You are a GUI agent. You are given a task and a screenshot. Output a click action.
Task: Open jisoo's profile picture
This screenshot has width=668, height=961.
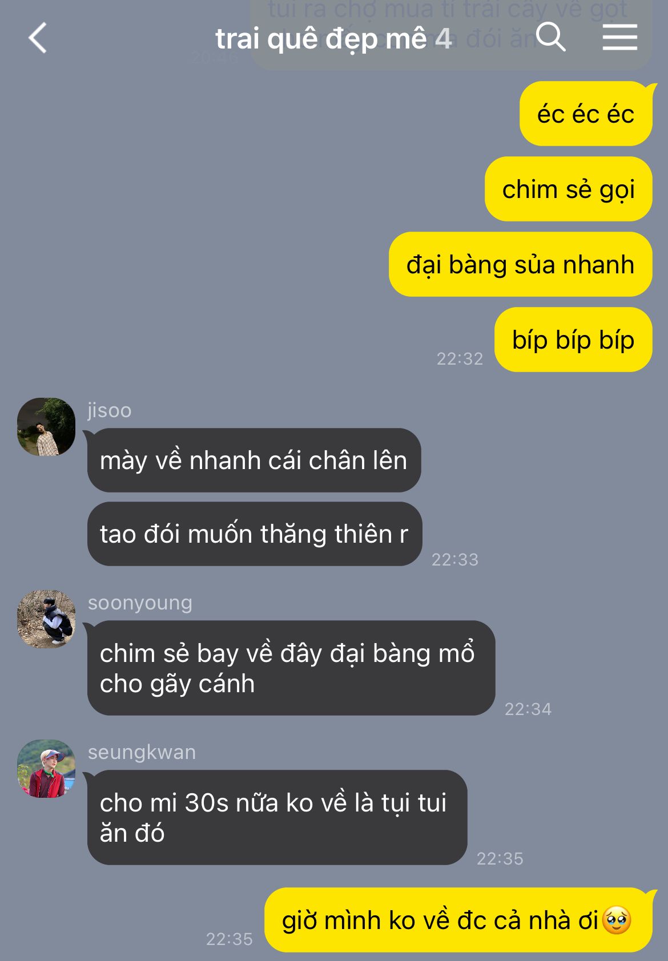click(46, 426)
